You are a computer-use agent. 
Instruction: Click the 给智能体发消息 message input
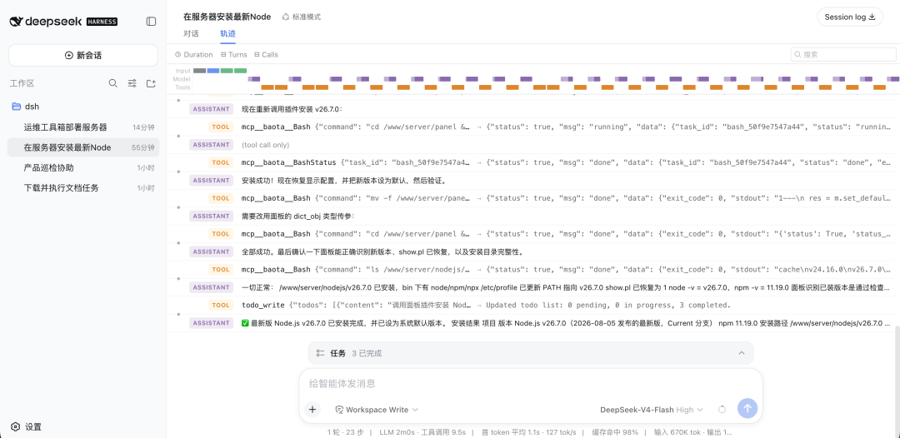click(530, 384)
